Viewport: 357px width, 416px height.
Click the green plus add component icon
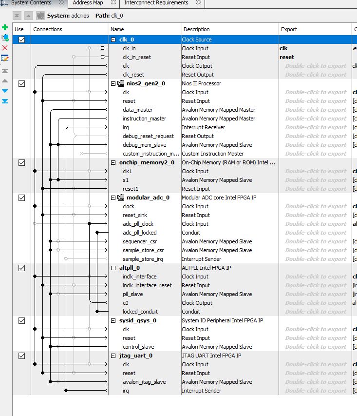pyautogui.click(x=5, y=27)
